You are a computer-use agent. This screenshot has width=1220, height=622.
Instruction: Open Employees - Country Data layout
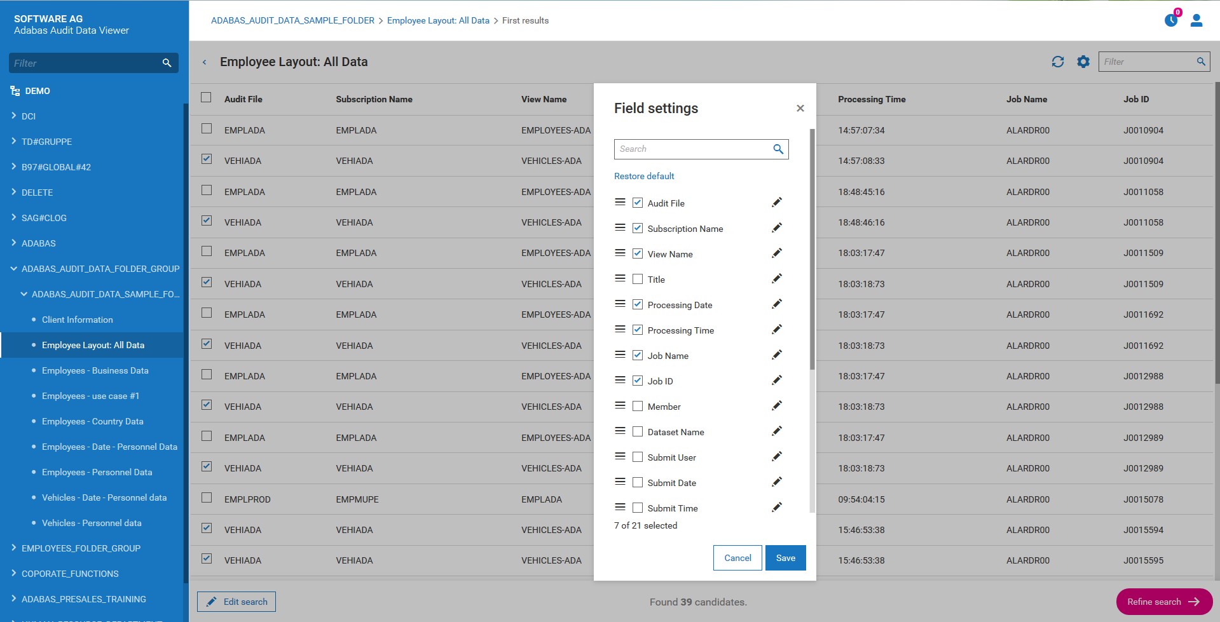93,421
